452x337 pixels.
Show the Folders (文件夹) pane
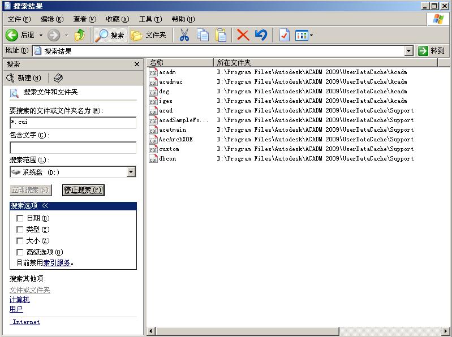click(148, 35)
